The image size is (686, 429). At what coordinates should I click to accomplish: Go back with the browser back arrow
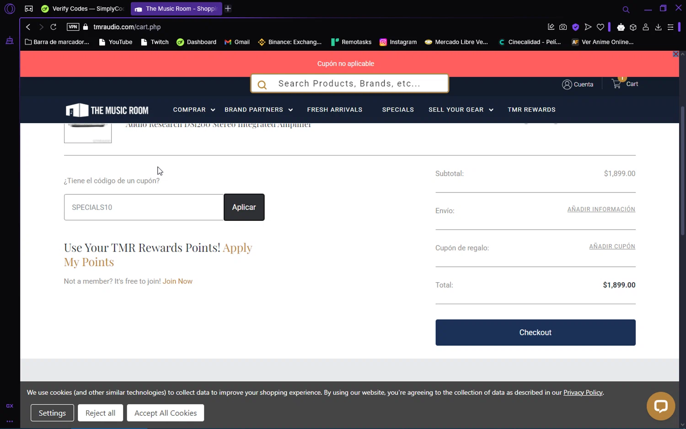[28, 27]
